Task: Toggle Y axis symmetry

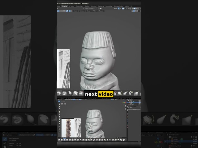Action: 136,11
